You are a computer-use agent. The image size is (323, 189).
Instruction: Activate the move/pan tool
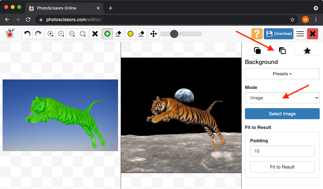tap(153, 33)
